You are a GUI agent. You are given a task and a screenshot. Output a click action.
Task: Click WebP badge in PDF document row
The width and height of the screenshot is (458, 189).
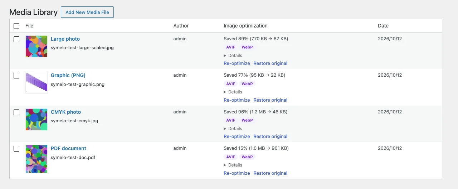coord(247,157)
